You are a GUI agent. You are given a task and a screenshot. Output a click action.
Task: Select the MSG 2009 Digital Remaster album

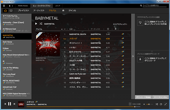coord(16,95)
